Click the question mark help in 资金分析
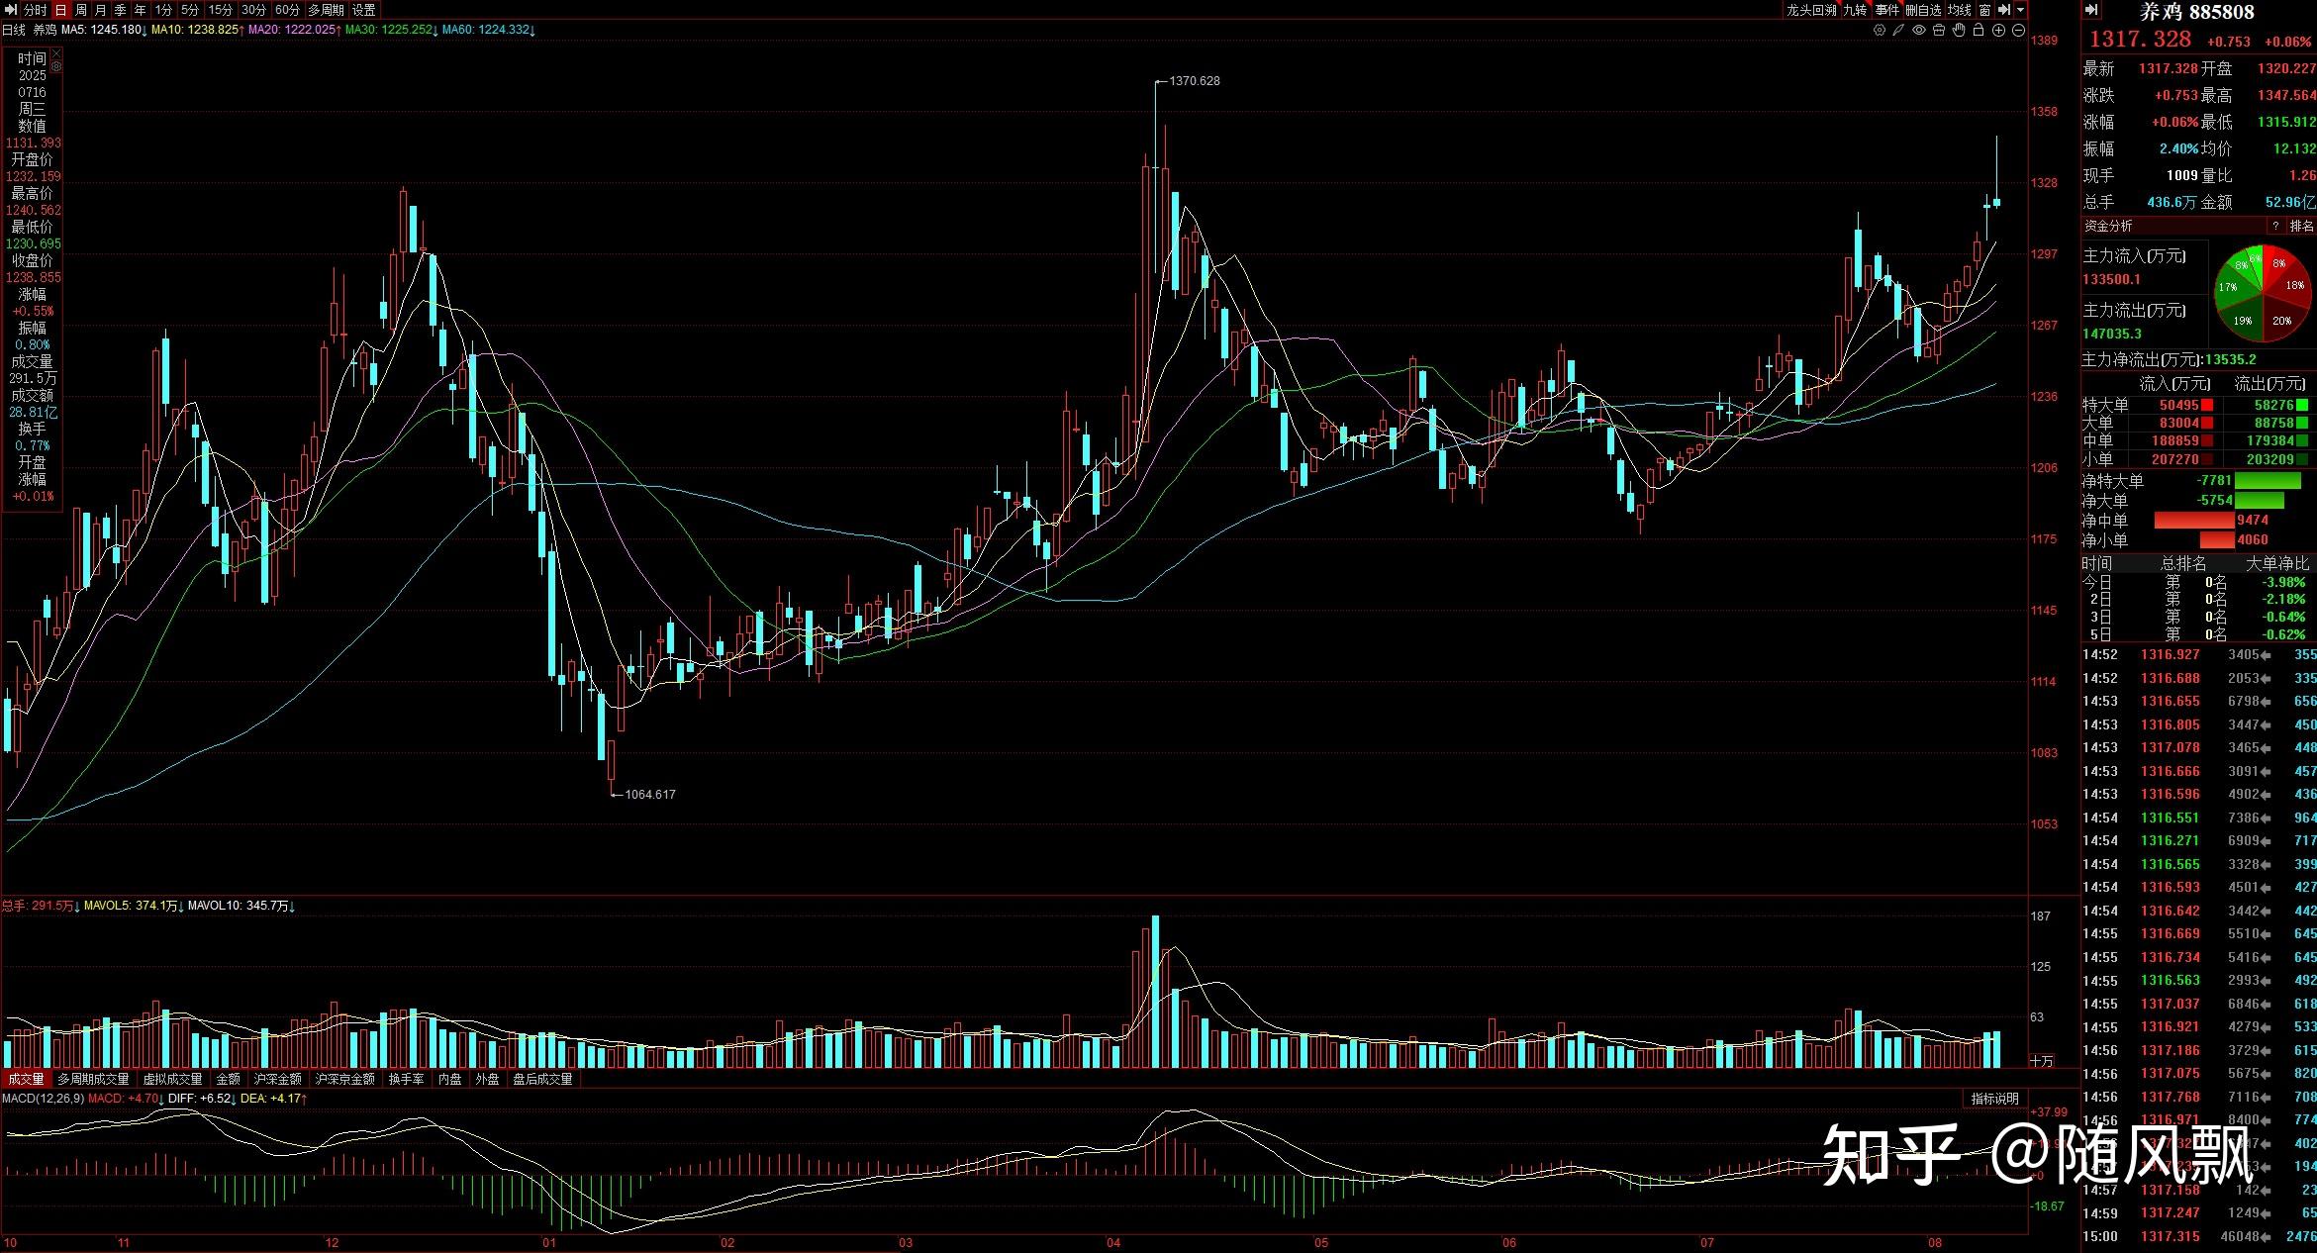Screen dimensions: 2317x1253 coord(2275,227)
